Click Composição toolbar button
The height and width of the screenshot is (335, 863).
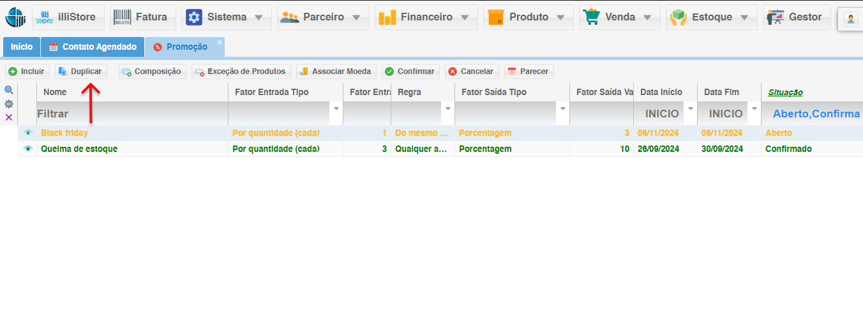(153, 71)
